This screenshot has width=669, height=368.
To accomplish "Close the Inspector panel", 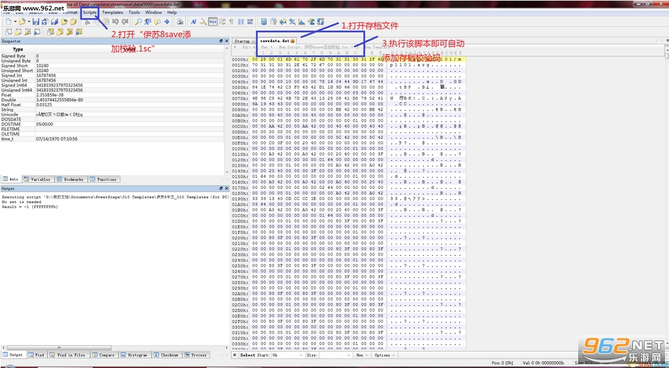I will [x=226, y=41].
